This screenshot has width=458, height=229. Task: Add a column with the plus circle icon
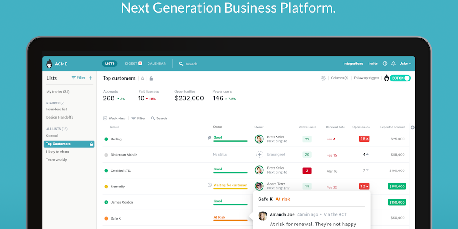[412, 127]
